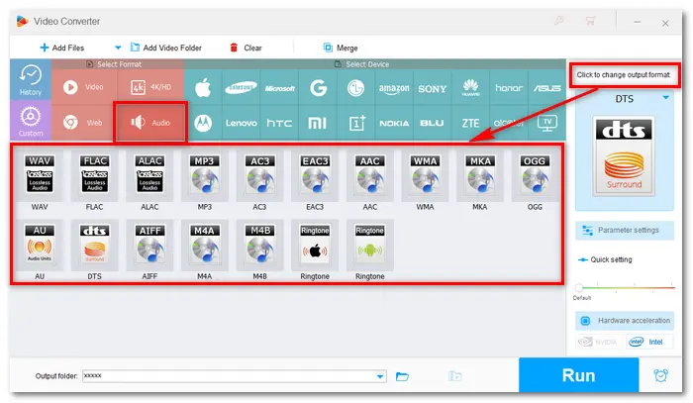The width and height of the screenshot is (693, 403).
Task: Expand the DTS output format dropdown
Action: click(x=665, y=98)
